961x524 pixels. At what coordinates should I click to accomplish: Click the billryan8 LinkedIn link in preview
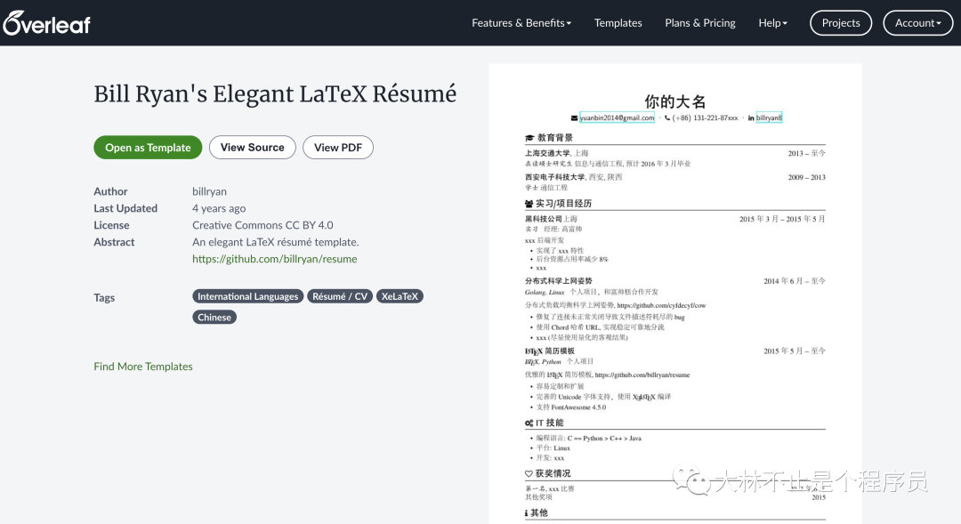click(x=769, y=117)
